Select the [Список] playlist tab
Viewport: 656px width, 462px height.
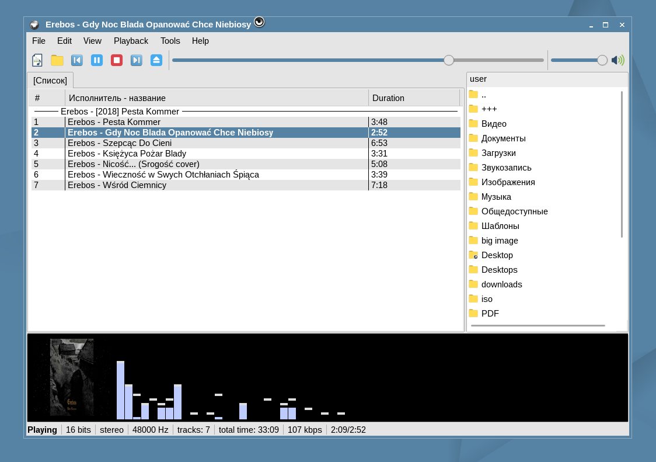click(50, 81)
